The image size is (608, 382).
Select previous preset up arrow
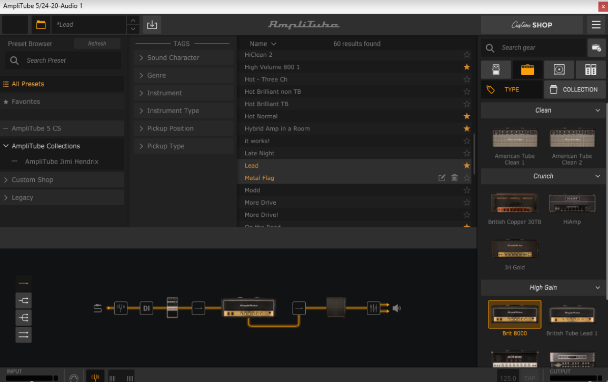click(133, 20)
